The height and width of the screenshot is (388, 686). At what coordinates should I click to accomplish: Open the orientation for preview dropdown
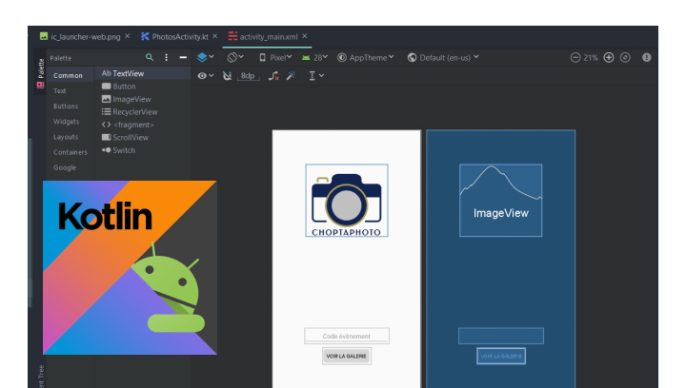pos(235,57)
